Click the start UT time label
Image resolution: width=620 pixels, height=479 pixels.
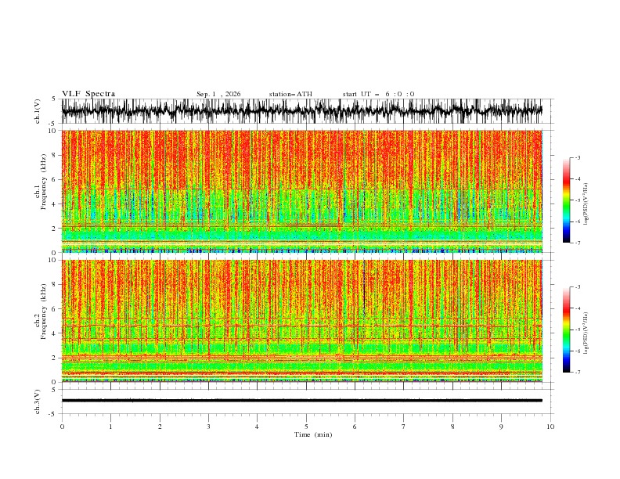[378, 94]
